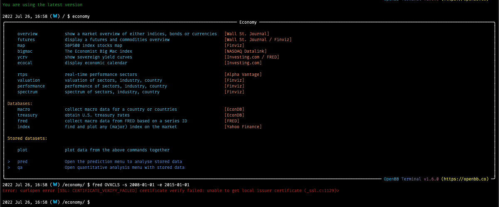Click the Economy title in the box header
The height and width of the screenshot is (207, 499).
click(x=248, y=22)
